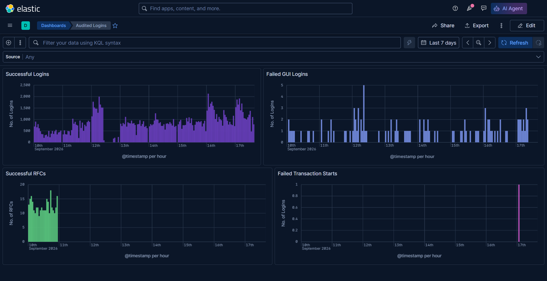Switch dashboard to Edit mode

tap(527, 26)
